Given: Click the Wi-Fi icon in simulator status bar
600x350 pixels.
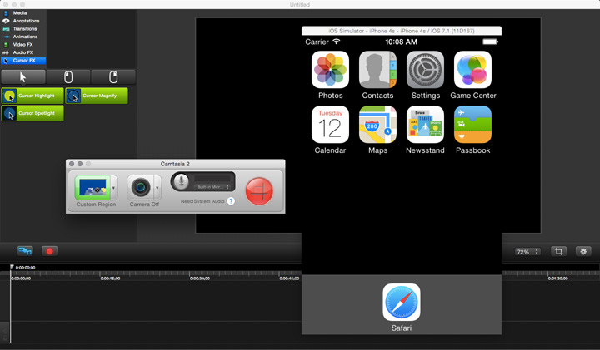Looking at the screenshot, I should pos(337,42).
